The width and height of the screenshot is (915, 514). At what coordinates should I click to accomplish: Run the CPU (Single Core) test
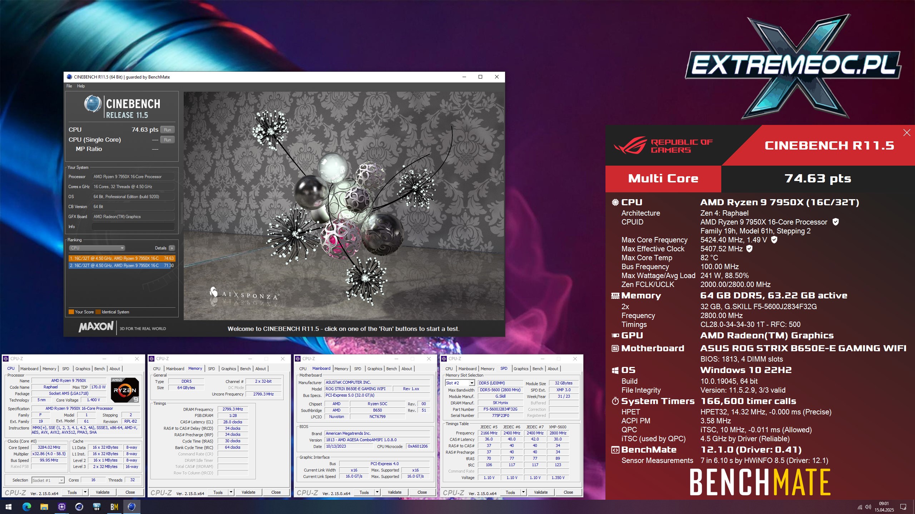pos(167,140)
